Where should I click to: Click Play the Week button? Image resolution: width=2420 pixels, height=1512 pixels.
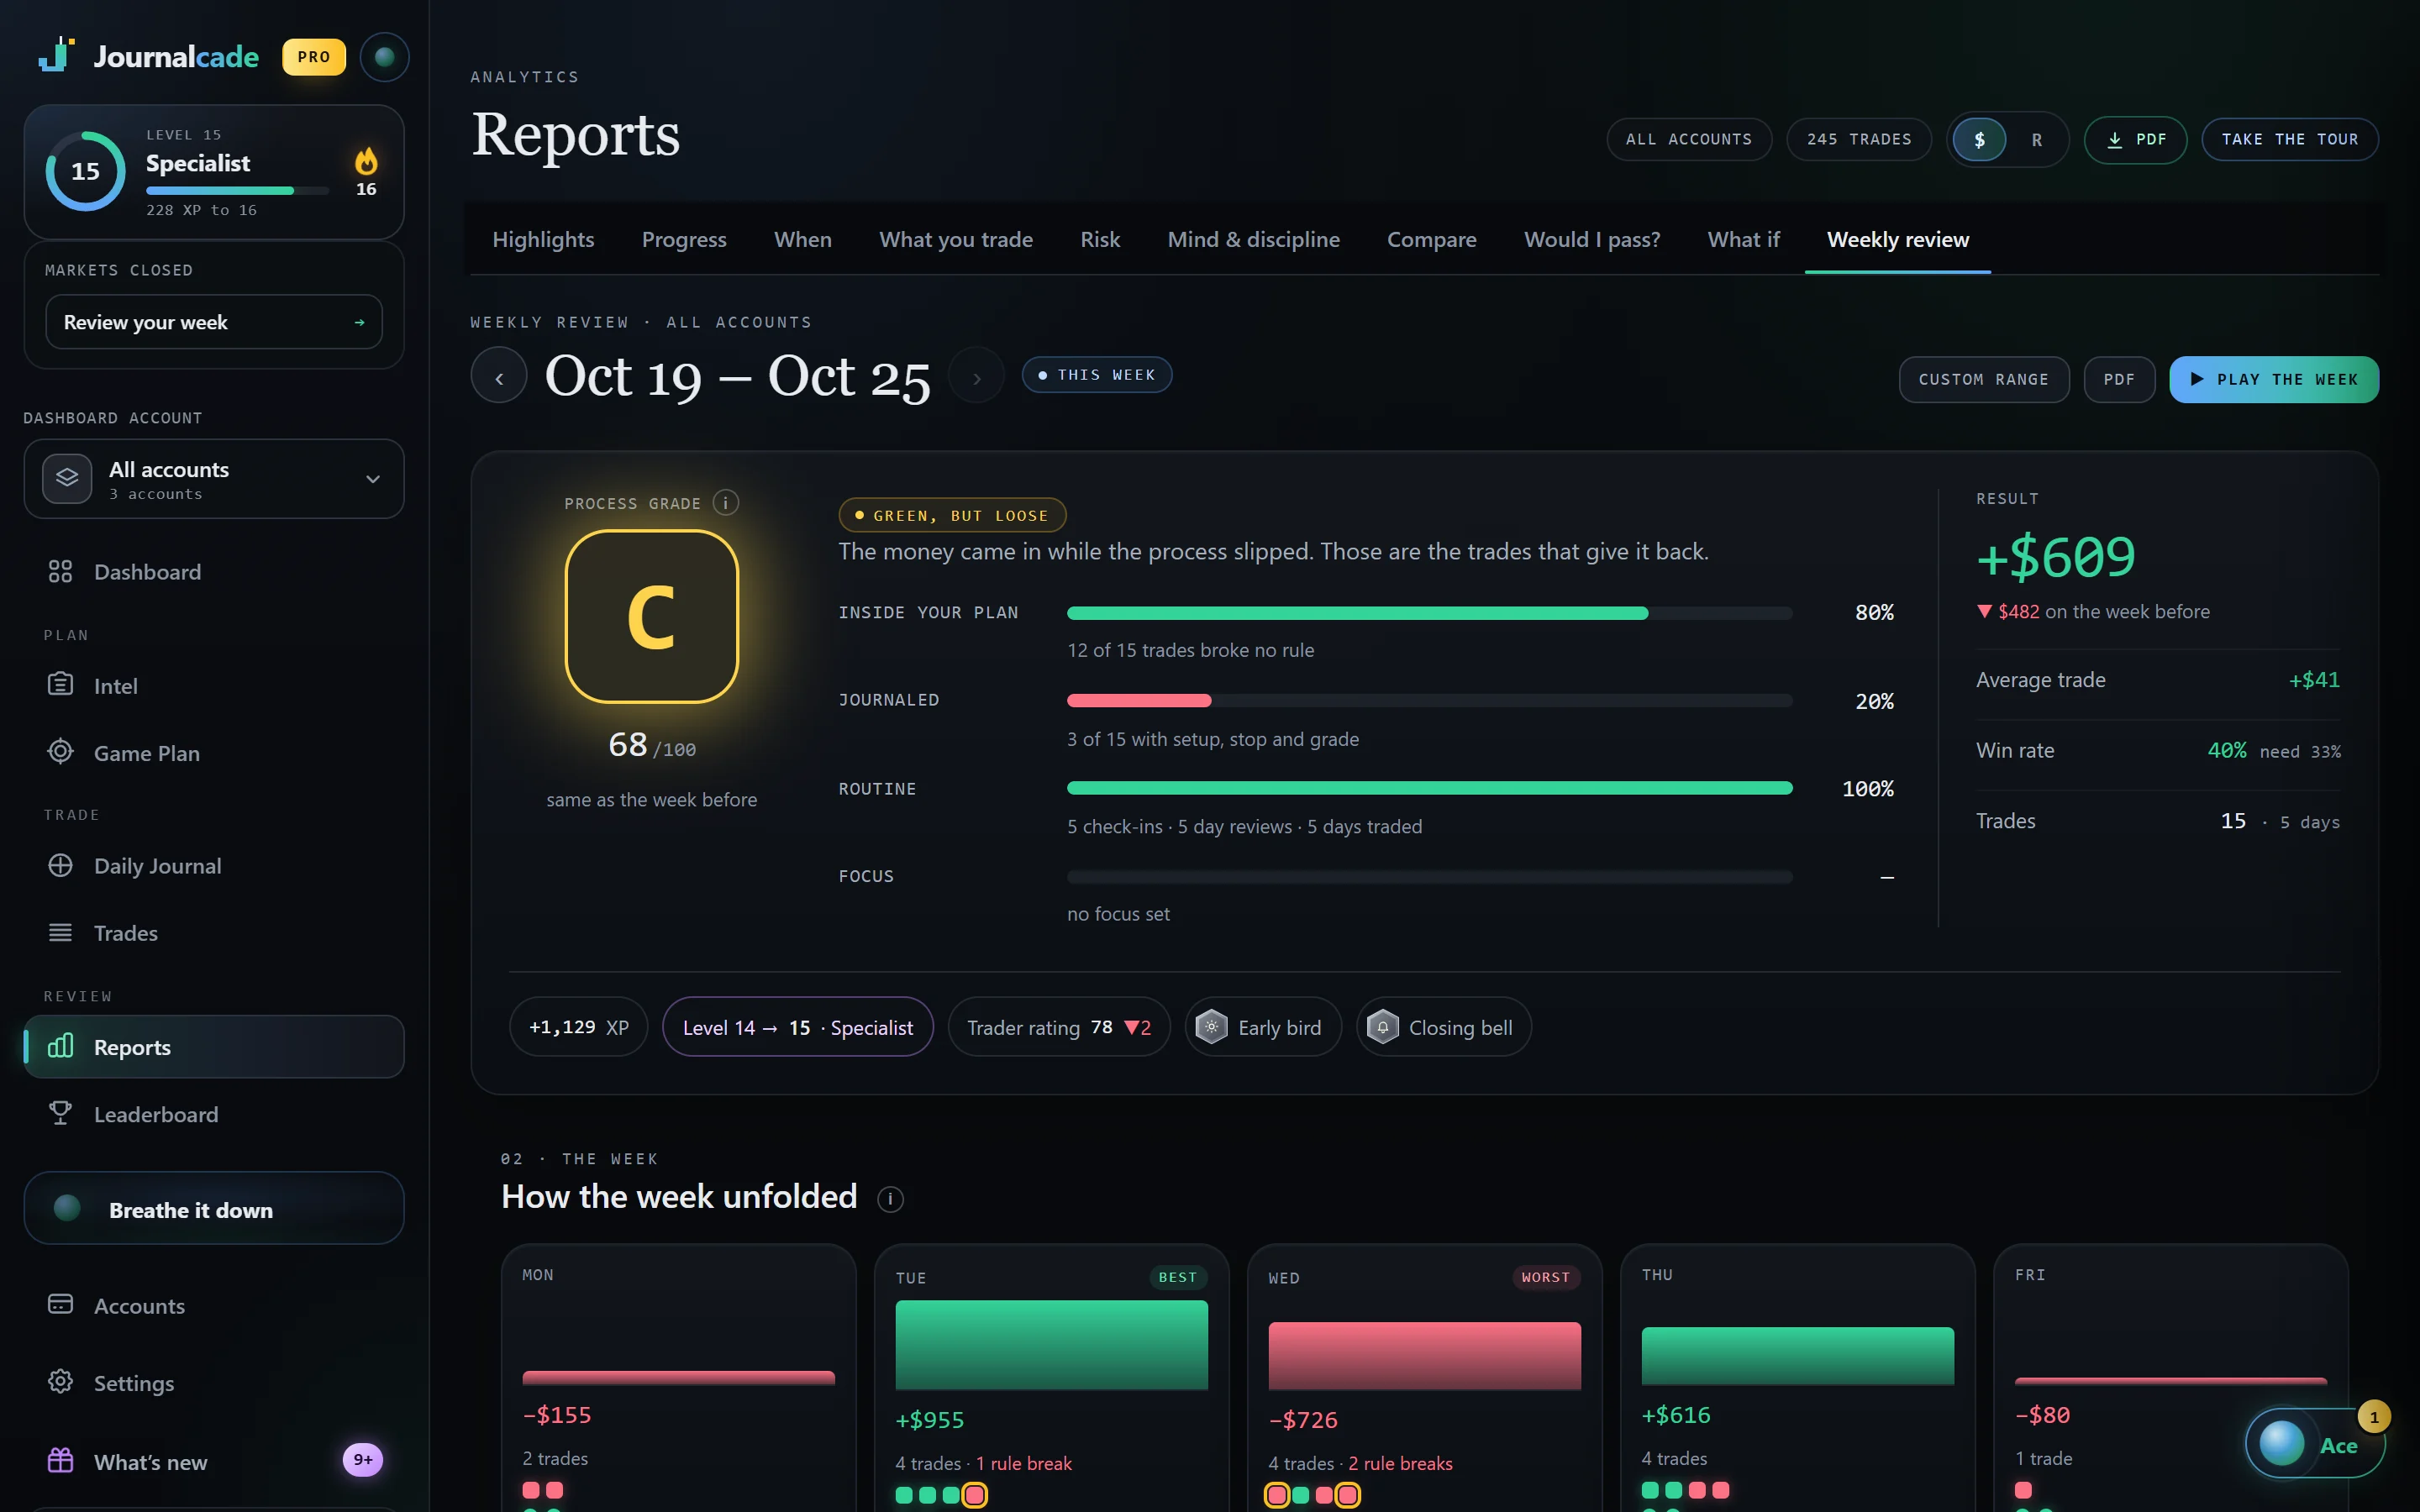point(2274,380)
